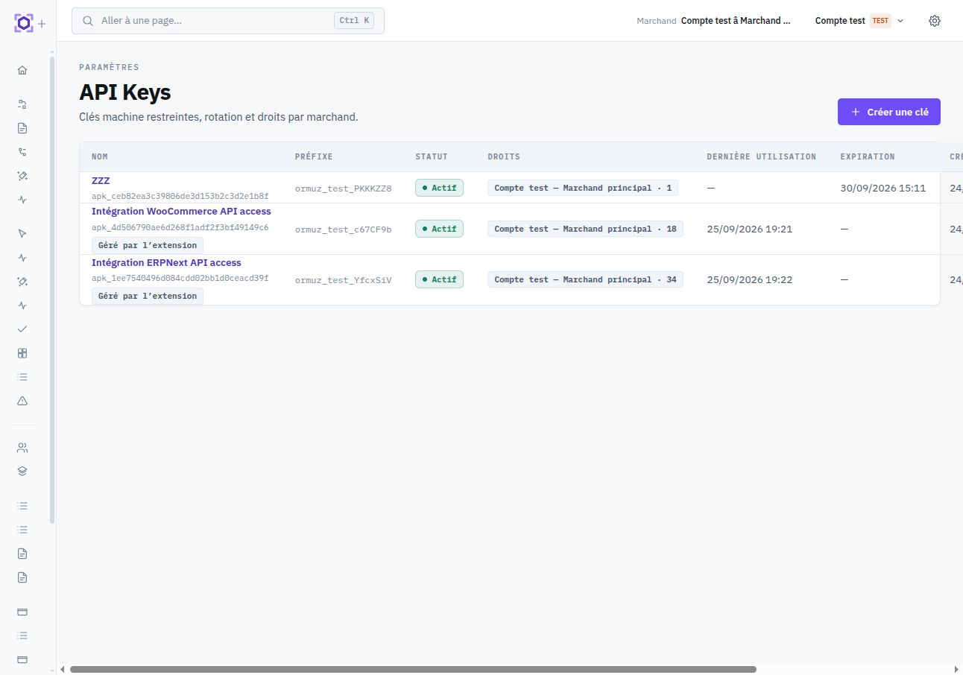Click the sidebar vertical scrollbar
Image resolution: width=963 pixels, height=675 pixels.
point(52,291)
